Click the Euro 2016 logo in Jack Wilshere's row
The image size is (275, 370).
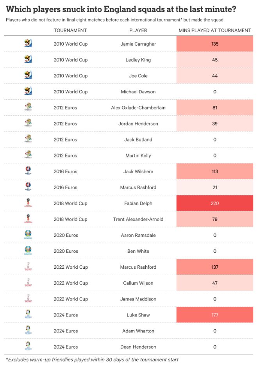tap(28, 171)
